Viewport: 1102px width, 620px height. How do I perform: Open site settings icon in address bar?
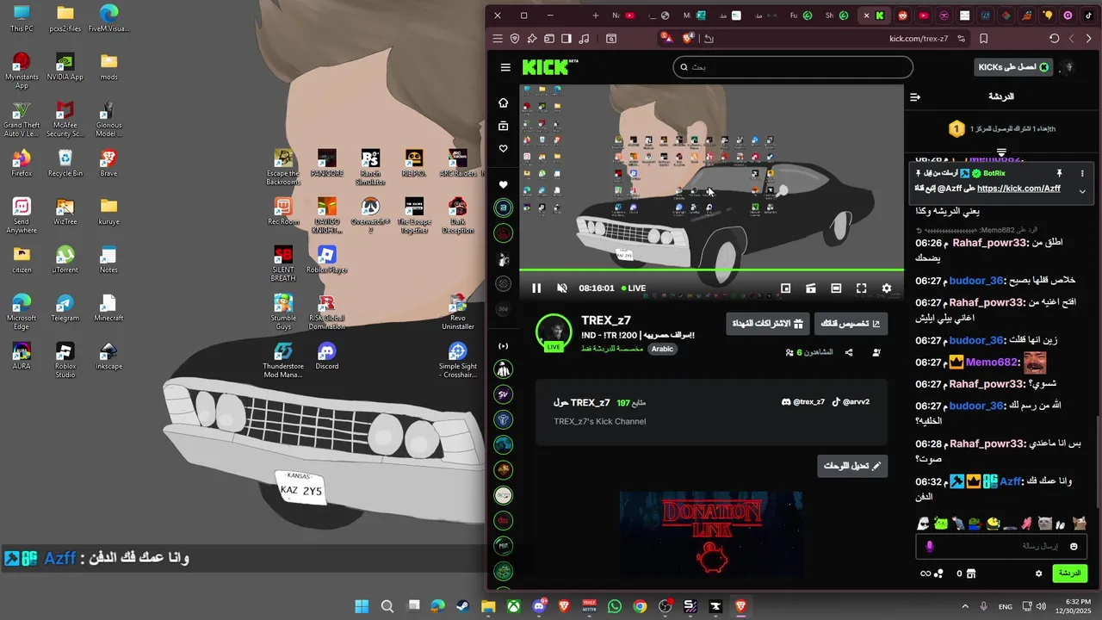tap(961, 39)
